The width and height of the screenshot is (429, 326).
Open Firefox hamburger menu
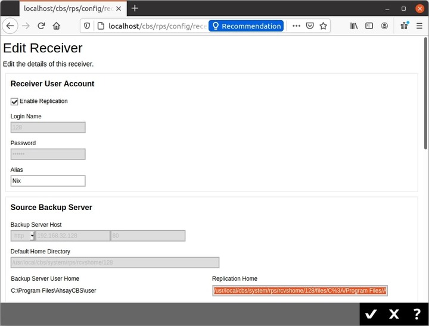(419, 26)
